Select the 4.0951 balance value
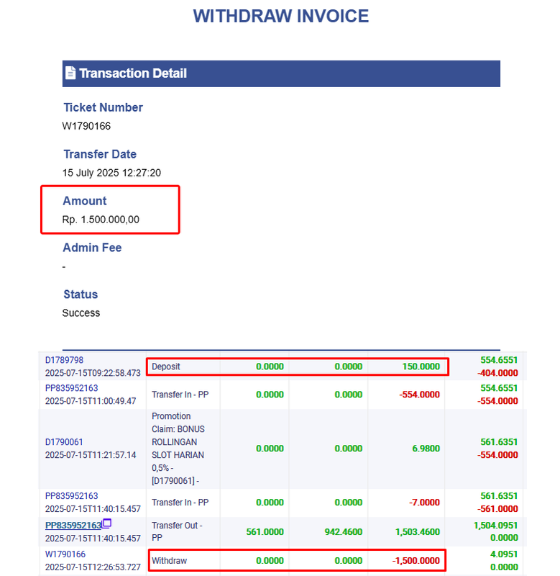 pos(503,554)
